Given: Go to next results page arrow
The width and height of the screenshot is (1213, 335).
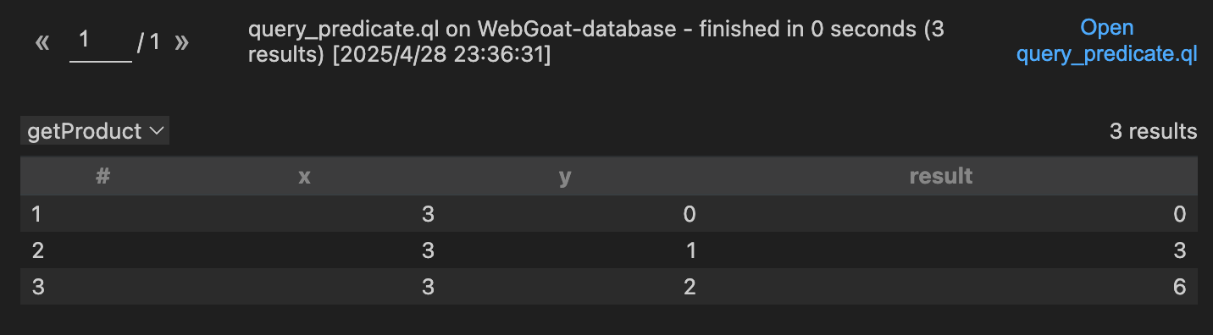Looking at the screenshot, I should (181, 42).
